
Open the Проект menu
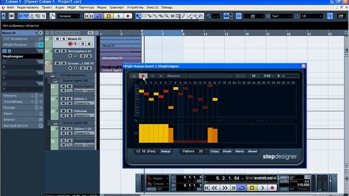[x=47, y=7]
